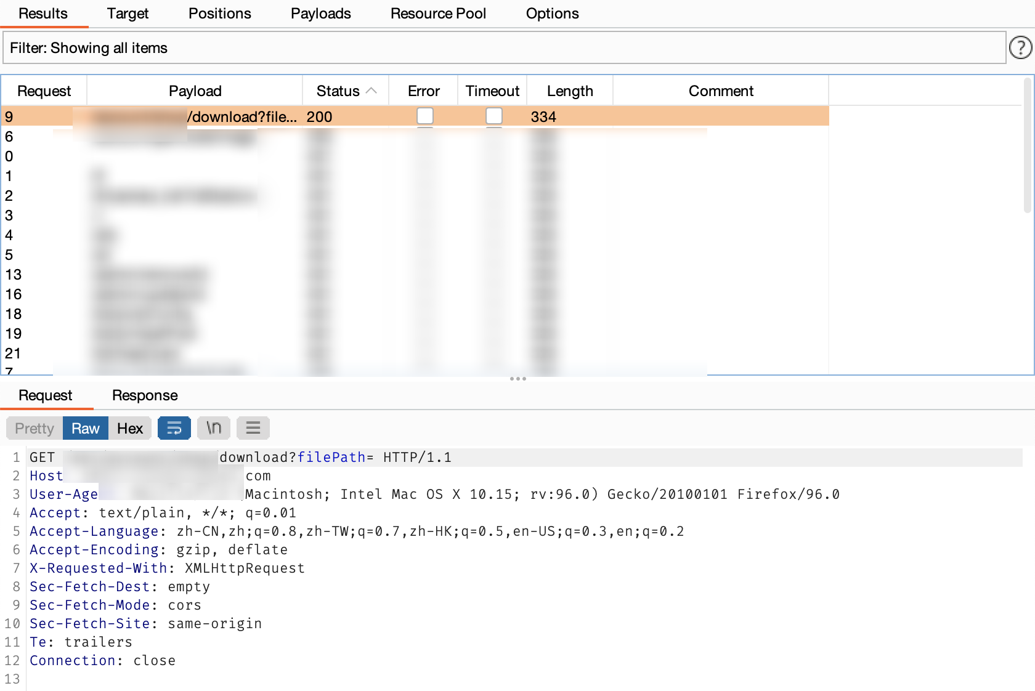Switch editor to Pretty view

point(34,428)
